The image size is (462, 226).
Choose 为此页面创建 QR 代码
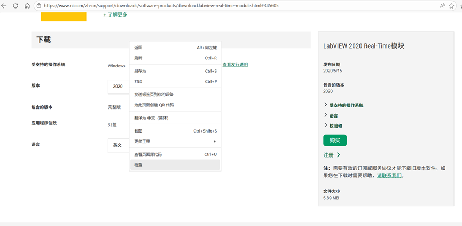coord(175,105)
